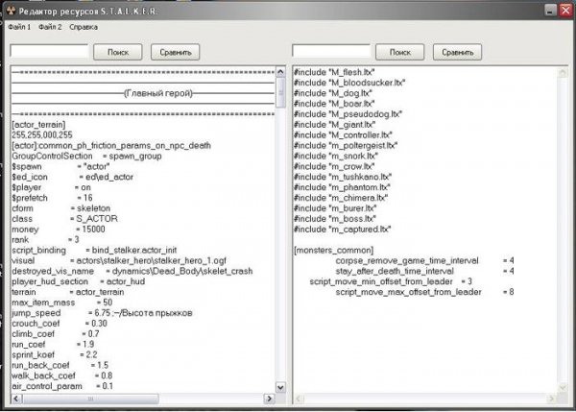Screen dimensions: 576x412
Task: Click the GroupControlSection = spawn_group line
Action: (86, 156)
